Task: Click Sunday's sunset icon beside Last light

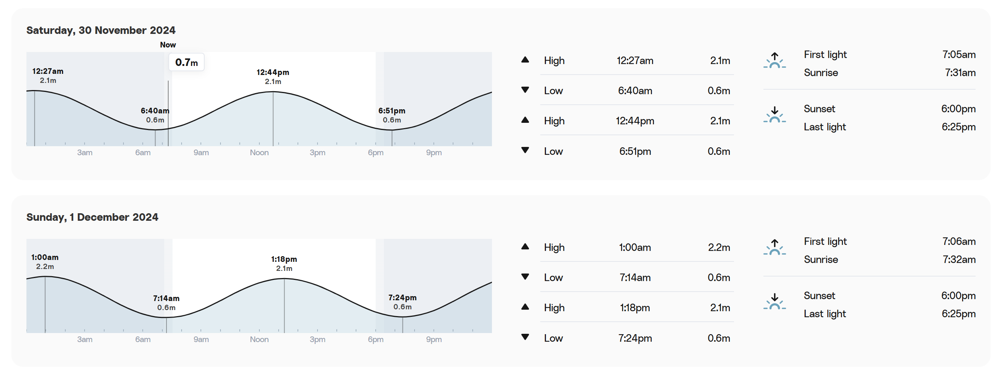Action: (x=774, y=302)
